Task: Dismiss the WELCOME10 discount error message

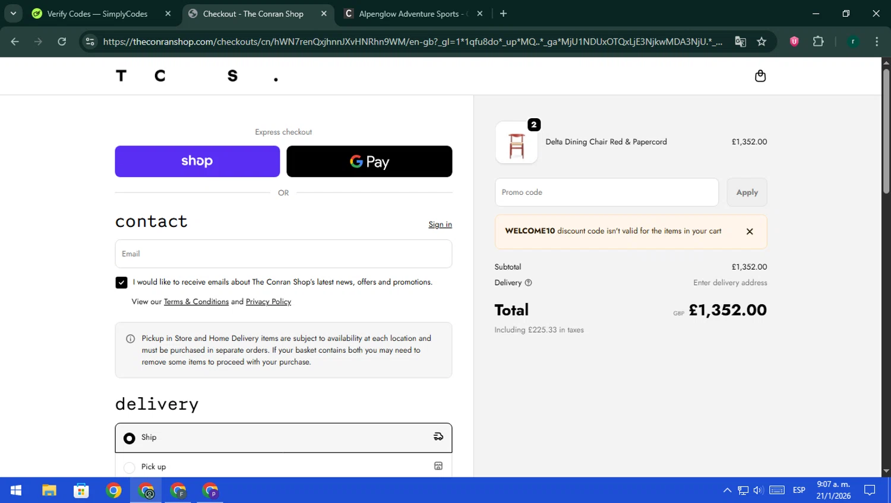Action: 750,232
